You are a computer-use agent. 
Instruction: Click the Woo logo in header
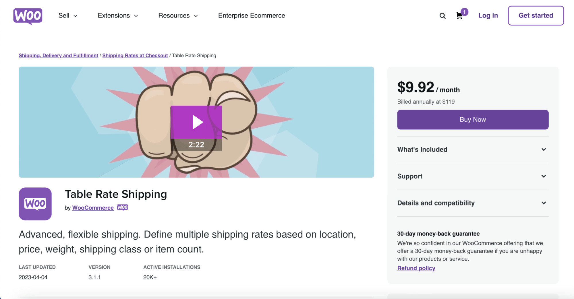pos(28,16)
